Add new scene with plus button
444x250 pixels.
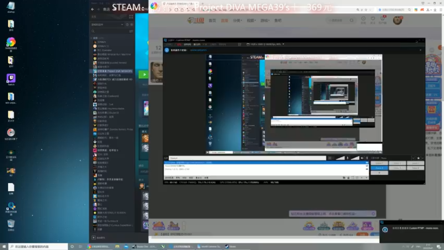[x=379, y=173]
